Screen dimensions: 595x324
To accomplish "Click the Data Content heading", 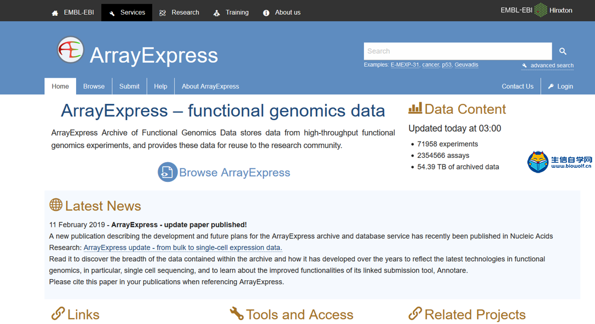I will coord(465,109).
